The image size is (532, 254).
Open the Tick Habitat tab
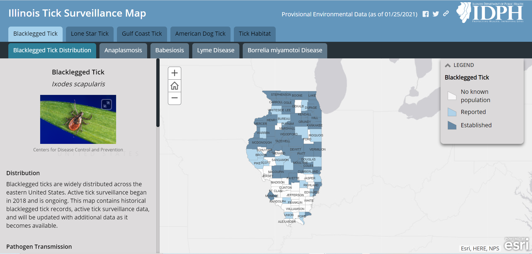255,34
